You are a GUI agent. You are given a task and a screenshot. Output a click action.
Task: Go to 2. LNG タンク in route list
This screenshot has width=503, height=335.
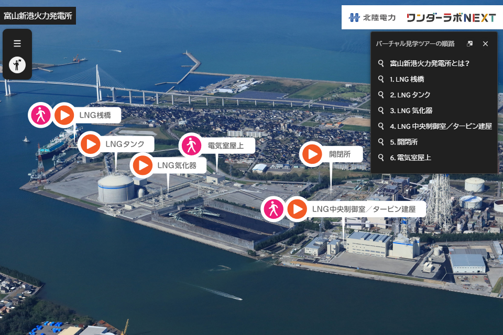(410, 95)
